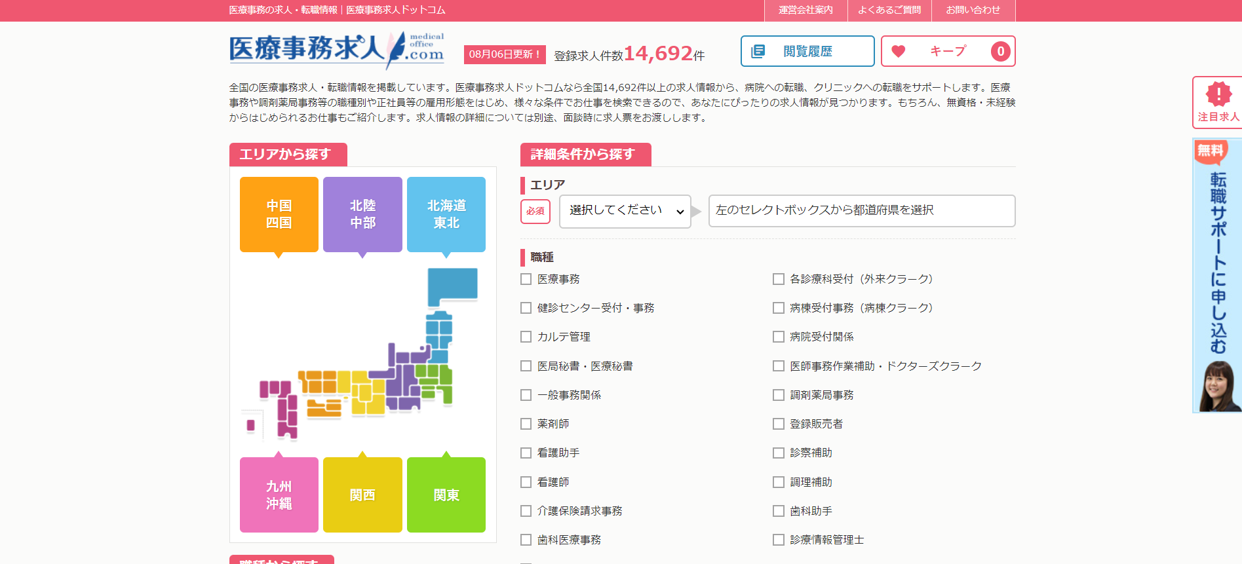Screen dimensions: 1242x564
Task: Enable the 調剤薬局事務 checkbox
Action: point(779,395)
